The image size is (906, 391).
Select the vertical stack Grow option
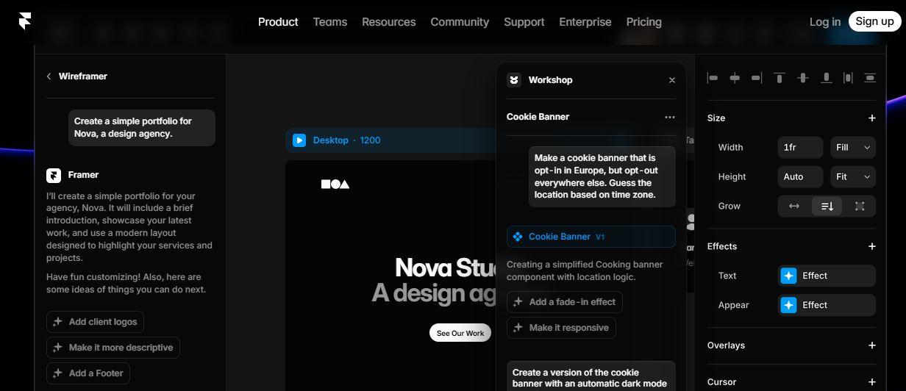coord(827,207)
